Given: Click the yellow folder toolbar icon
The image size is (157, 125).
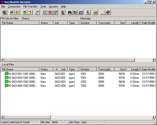Looking at the screenshot, I should point(95,12).
